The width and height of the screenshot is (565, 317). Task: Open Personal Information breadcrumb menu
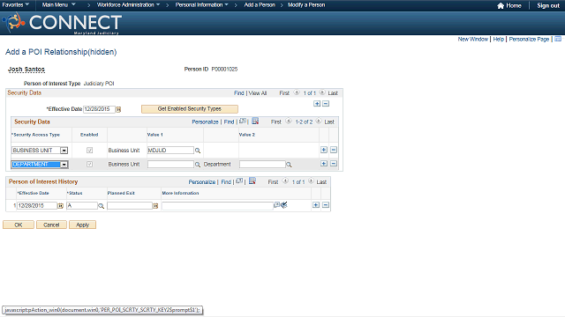coord(202,5)
